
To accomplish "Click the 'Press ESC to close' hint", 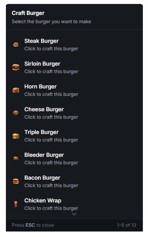I will (33, 225).
